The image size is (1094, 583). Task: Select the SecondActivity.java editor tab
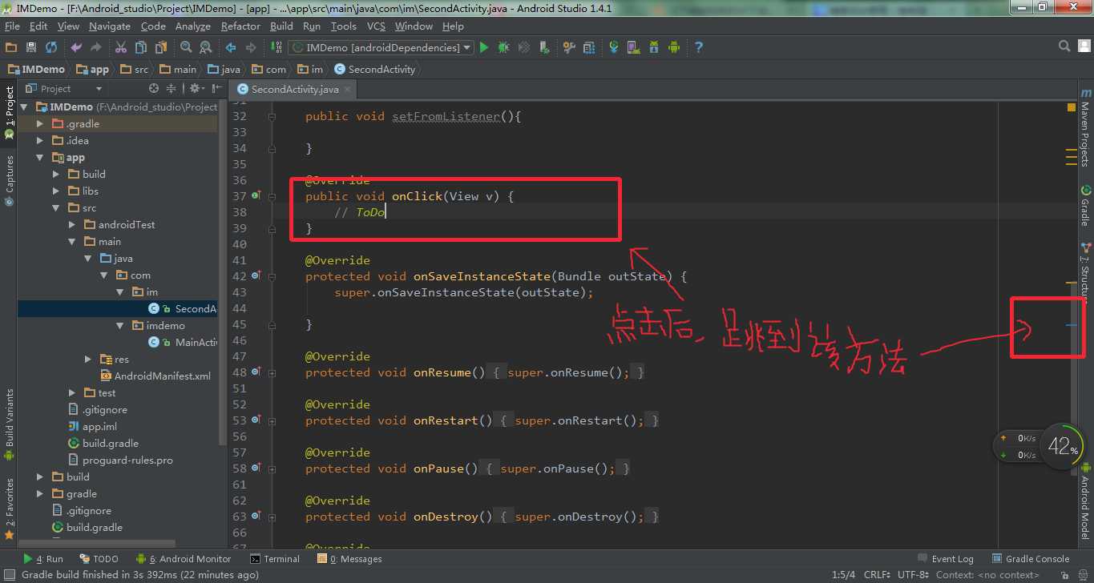(294, 89)
